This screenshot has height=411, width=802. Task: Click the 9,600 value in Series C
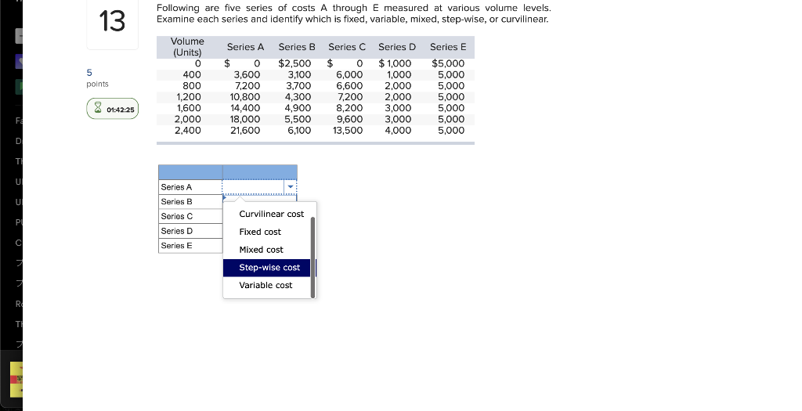pyautogui.click(x=349, y=119)
